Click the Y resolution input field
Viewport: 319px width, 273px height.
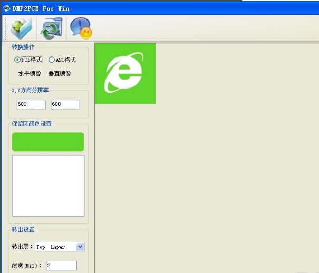click(65, 104)
